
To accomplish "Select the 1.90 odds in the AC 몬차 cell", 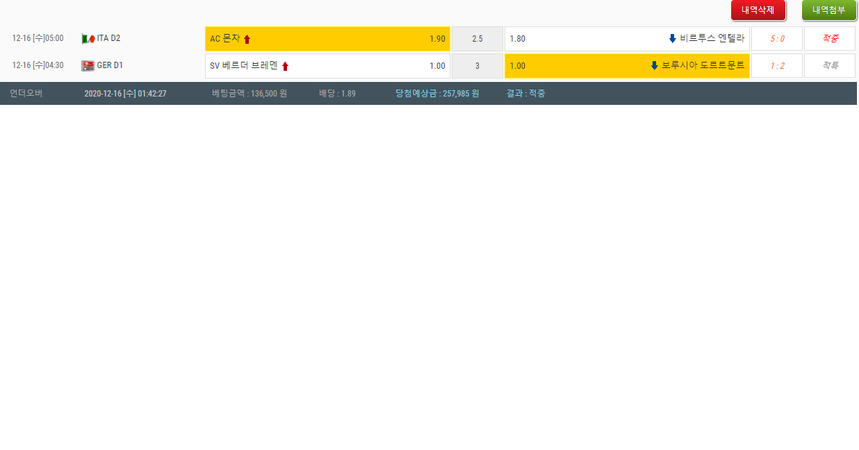I will (x=437, y=39).
